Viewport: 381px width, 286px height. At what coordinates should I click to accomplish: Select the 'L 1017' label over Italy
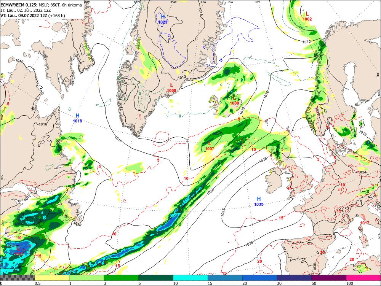(x=365, y=220)
